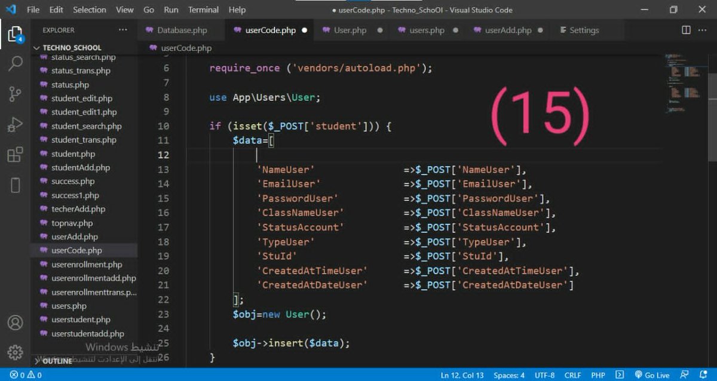Change indentation via Spaces: 4
Image resolution: width=717 pixels, height=381 pixels.
click(509, 375)
